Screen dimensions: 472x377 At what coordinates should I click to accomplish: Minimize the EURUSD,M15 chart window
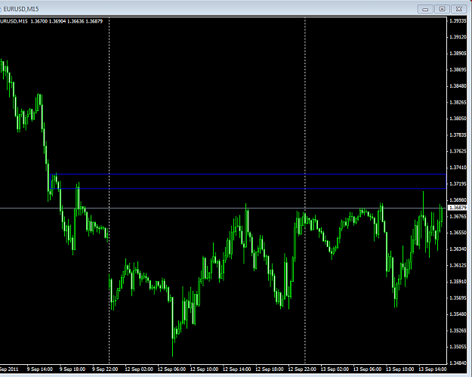pos(425,9)
